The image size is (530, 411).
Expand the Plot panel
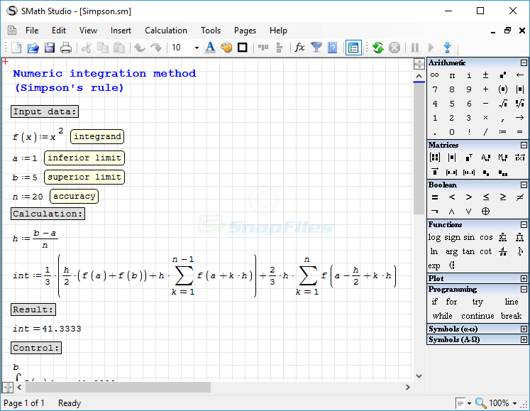[x=524, y=279]
